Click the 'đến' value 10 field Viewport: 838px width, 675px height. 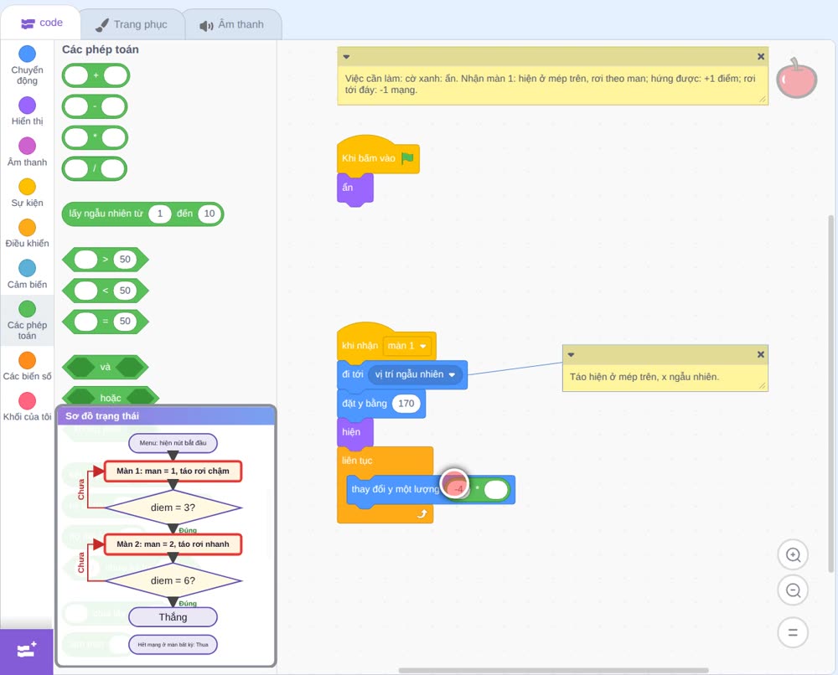click(209, 214)
